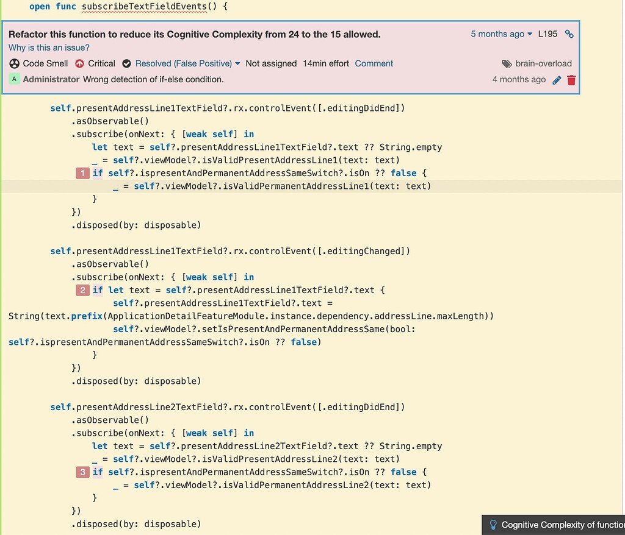Click the permalink chain icon beside L195
This screenshot has width=625, height=535.
pyautogui.click(x=569, y=35)
